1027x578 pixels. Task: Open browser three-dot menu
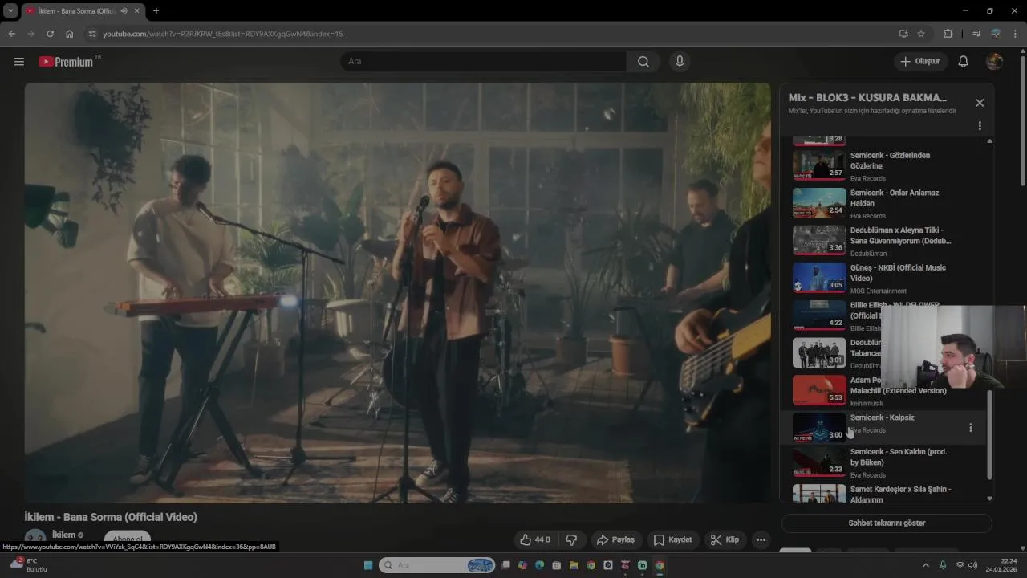coord(1016,34)
